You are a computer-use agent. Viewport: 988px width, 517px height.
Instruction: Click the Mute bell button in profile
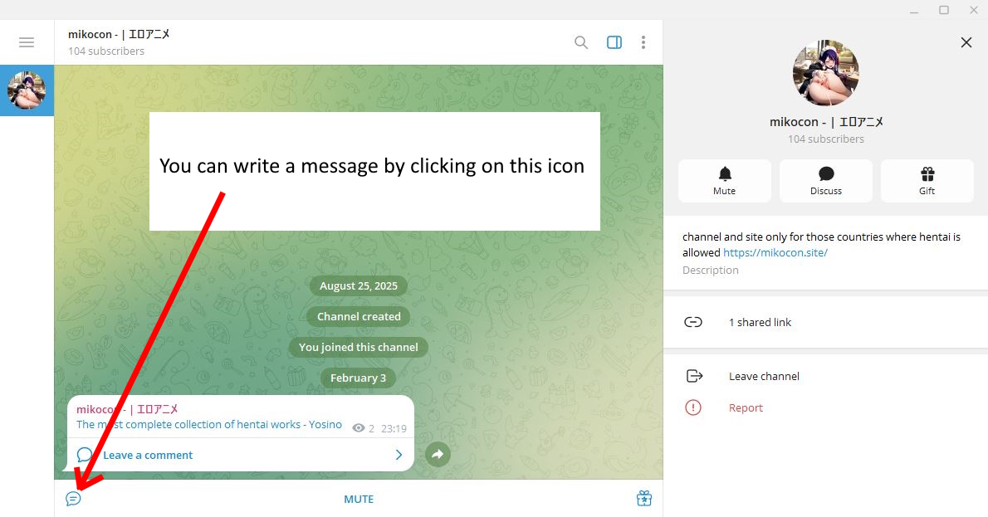pyautogui.click(x=724, y=180)
